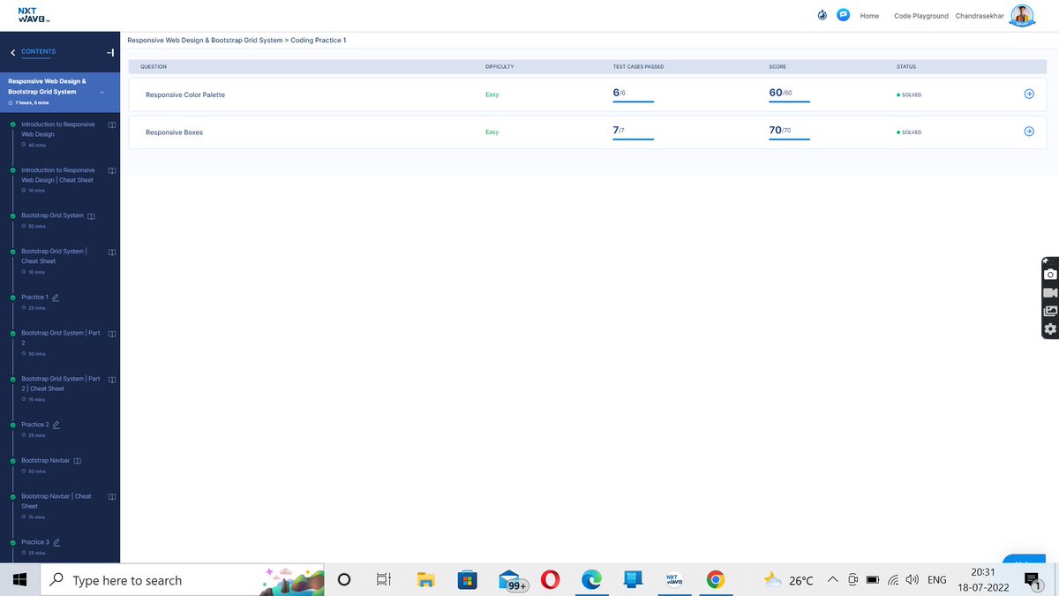
Task: Open Microsoft Edge from taskbar
Action: pos(591,580)
